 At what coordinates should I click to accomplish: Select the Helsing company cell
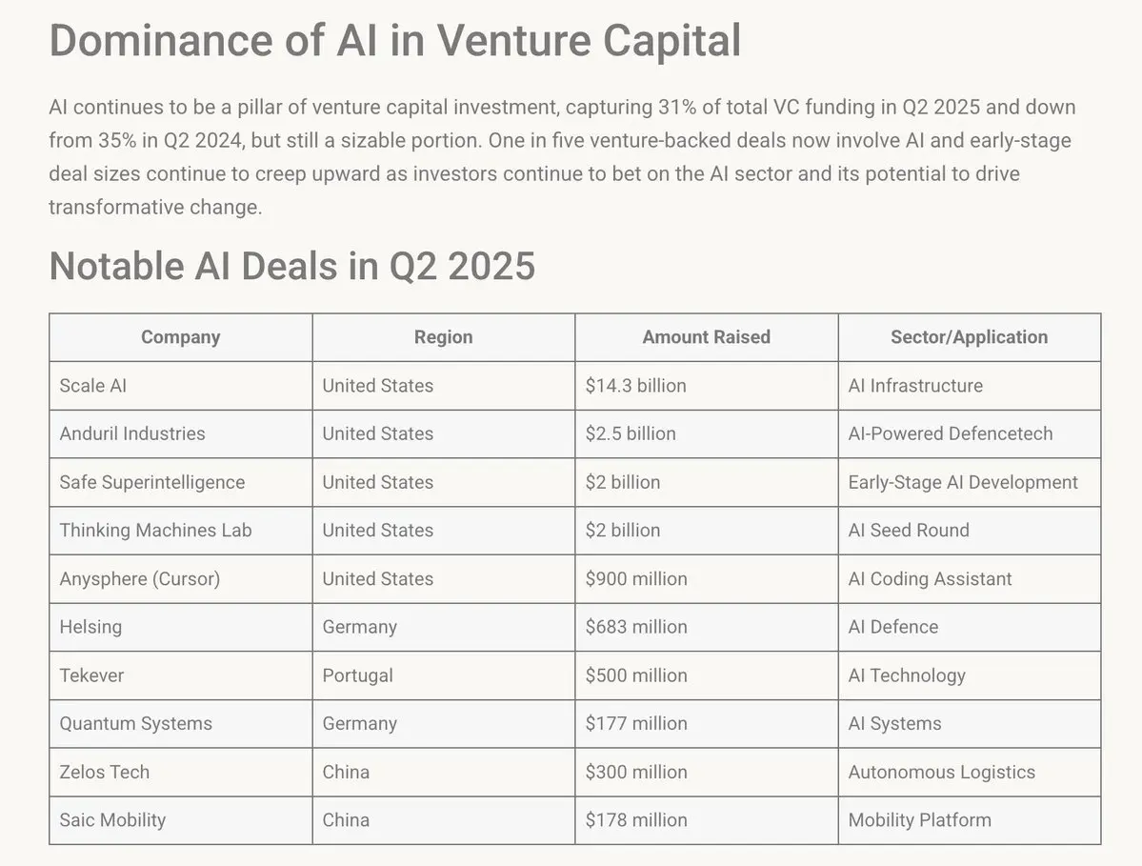coord(181,627)
